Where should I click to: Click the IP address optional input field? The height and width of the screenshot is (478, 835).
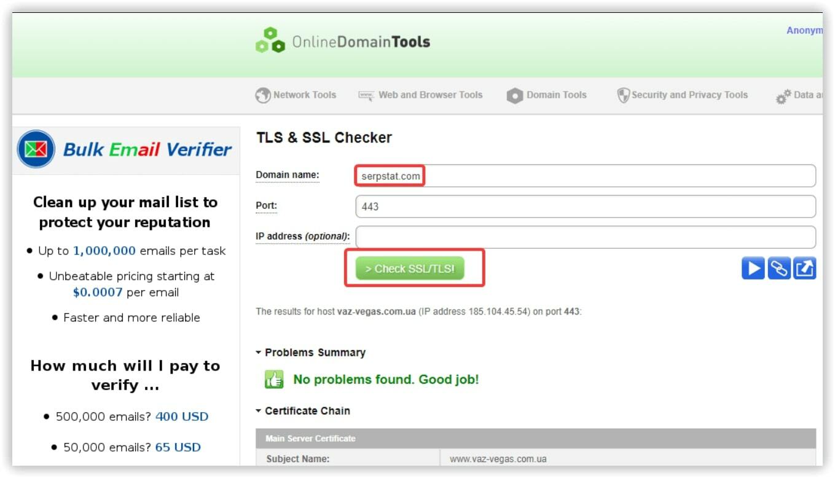[586, 237]
